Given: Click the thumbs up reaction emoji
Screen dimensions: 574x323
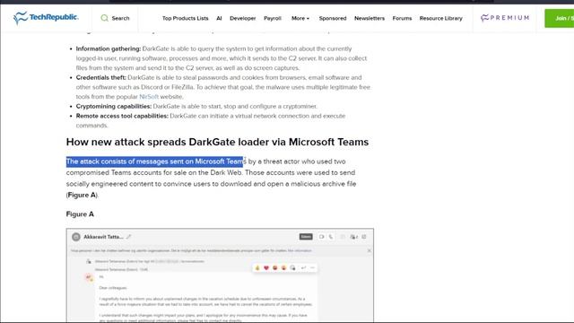Looking at the screenshot, I should [257, 268].
